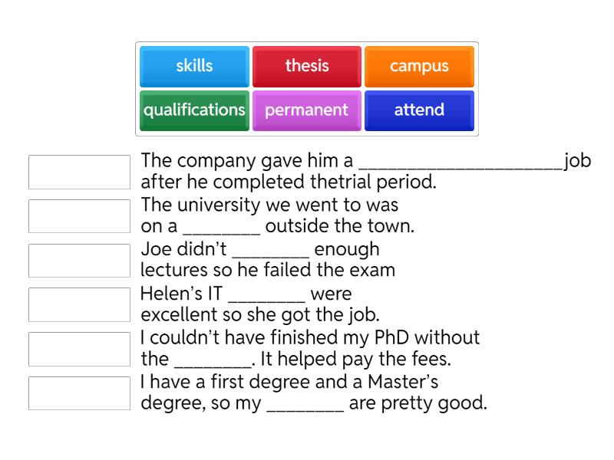Click the text 'excellent so she got the job'

point(261,315)
